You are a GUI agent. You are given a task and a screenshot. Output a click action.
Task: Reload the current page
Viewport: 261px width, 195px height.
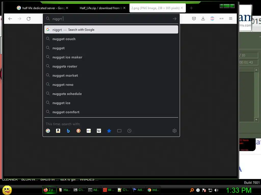point(29,19)
